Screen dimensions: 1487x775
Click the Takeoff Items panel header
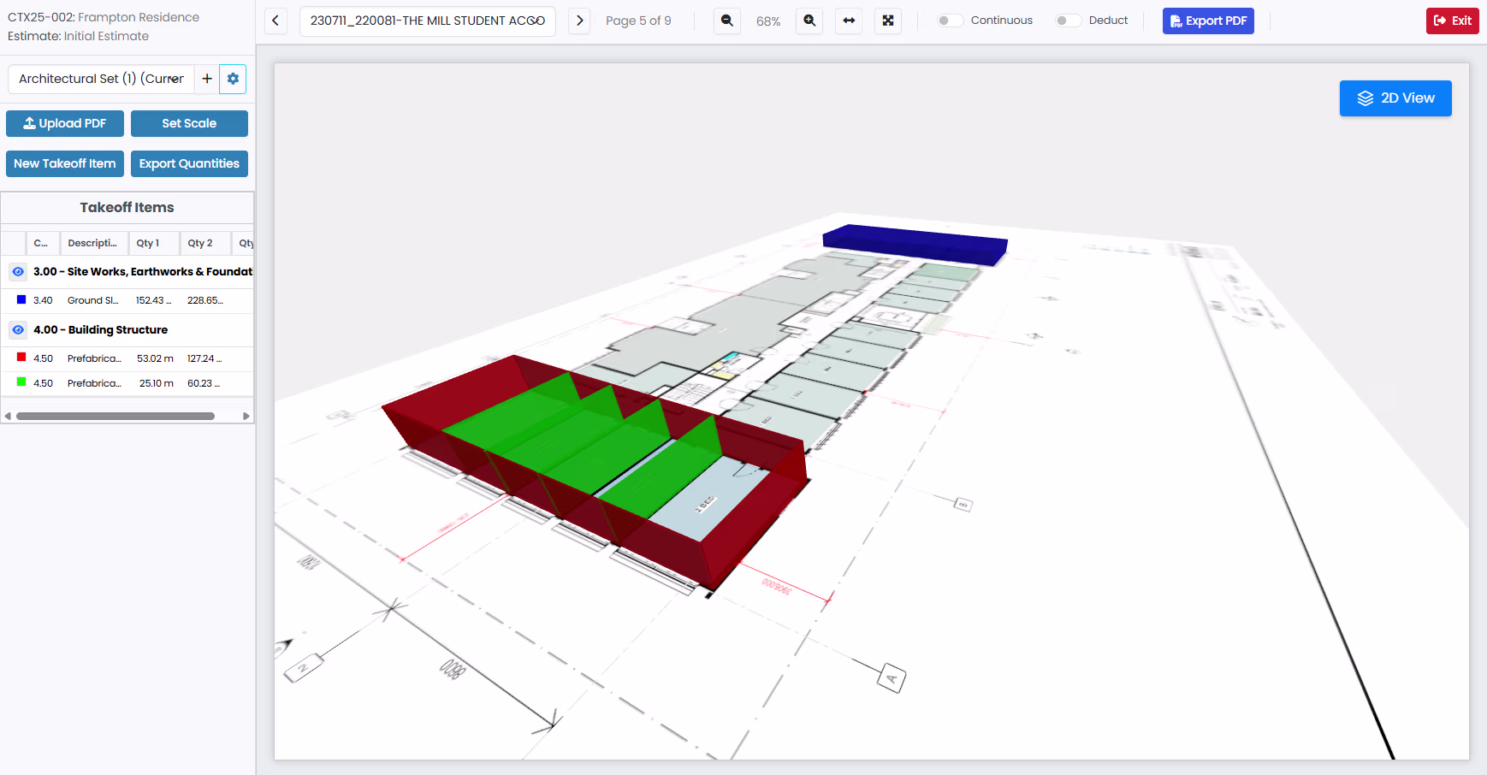pos(127,207)
